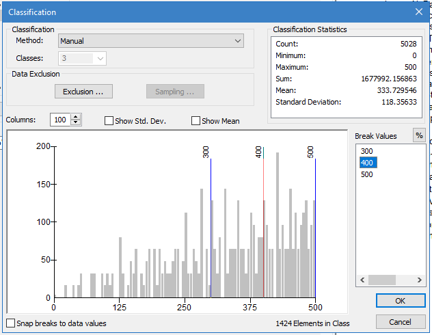The height and width of the screenshot is (335, 432).
Task: Click the percent button beside Break Values
Action: pos(419,135)
